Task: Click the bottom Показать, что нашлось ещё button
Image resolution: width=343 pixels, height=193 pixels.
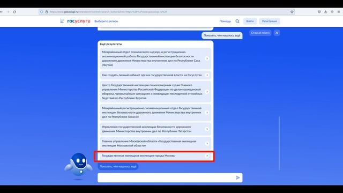Action: point(118,167)
